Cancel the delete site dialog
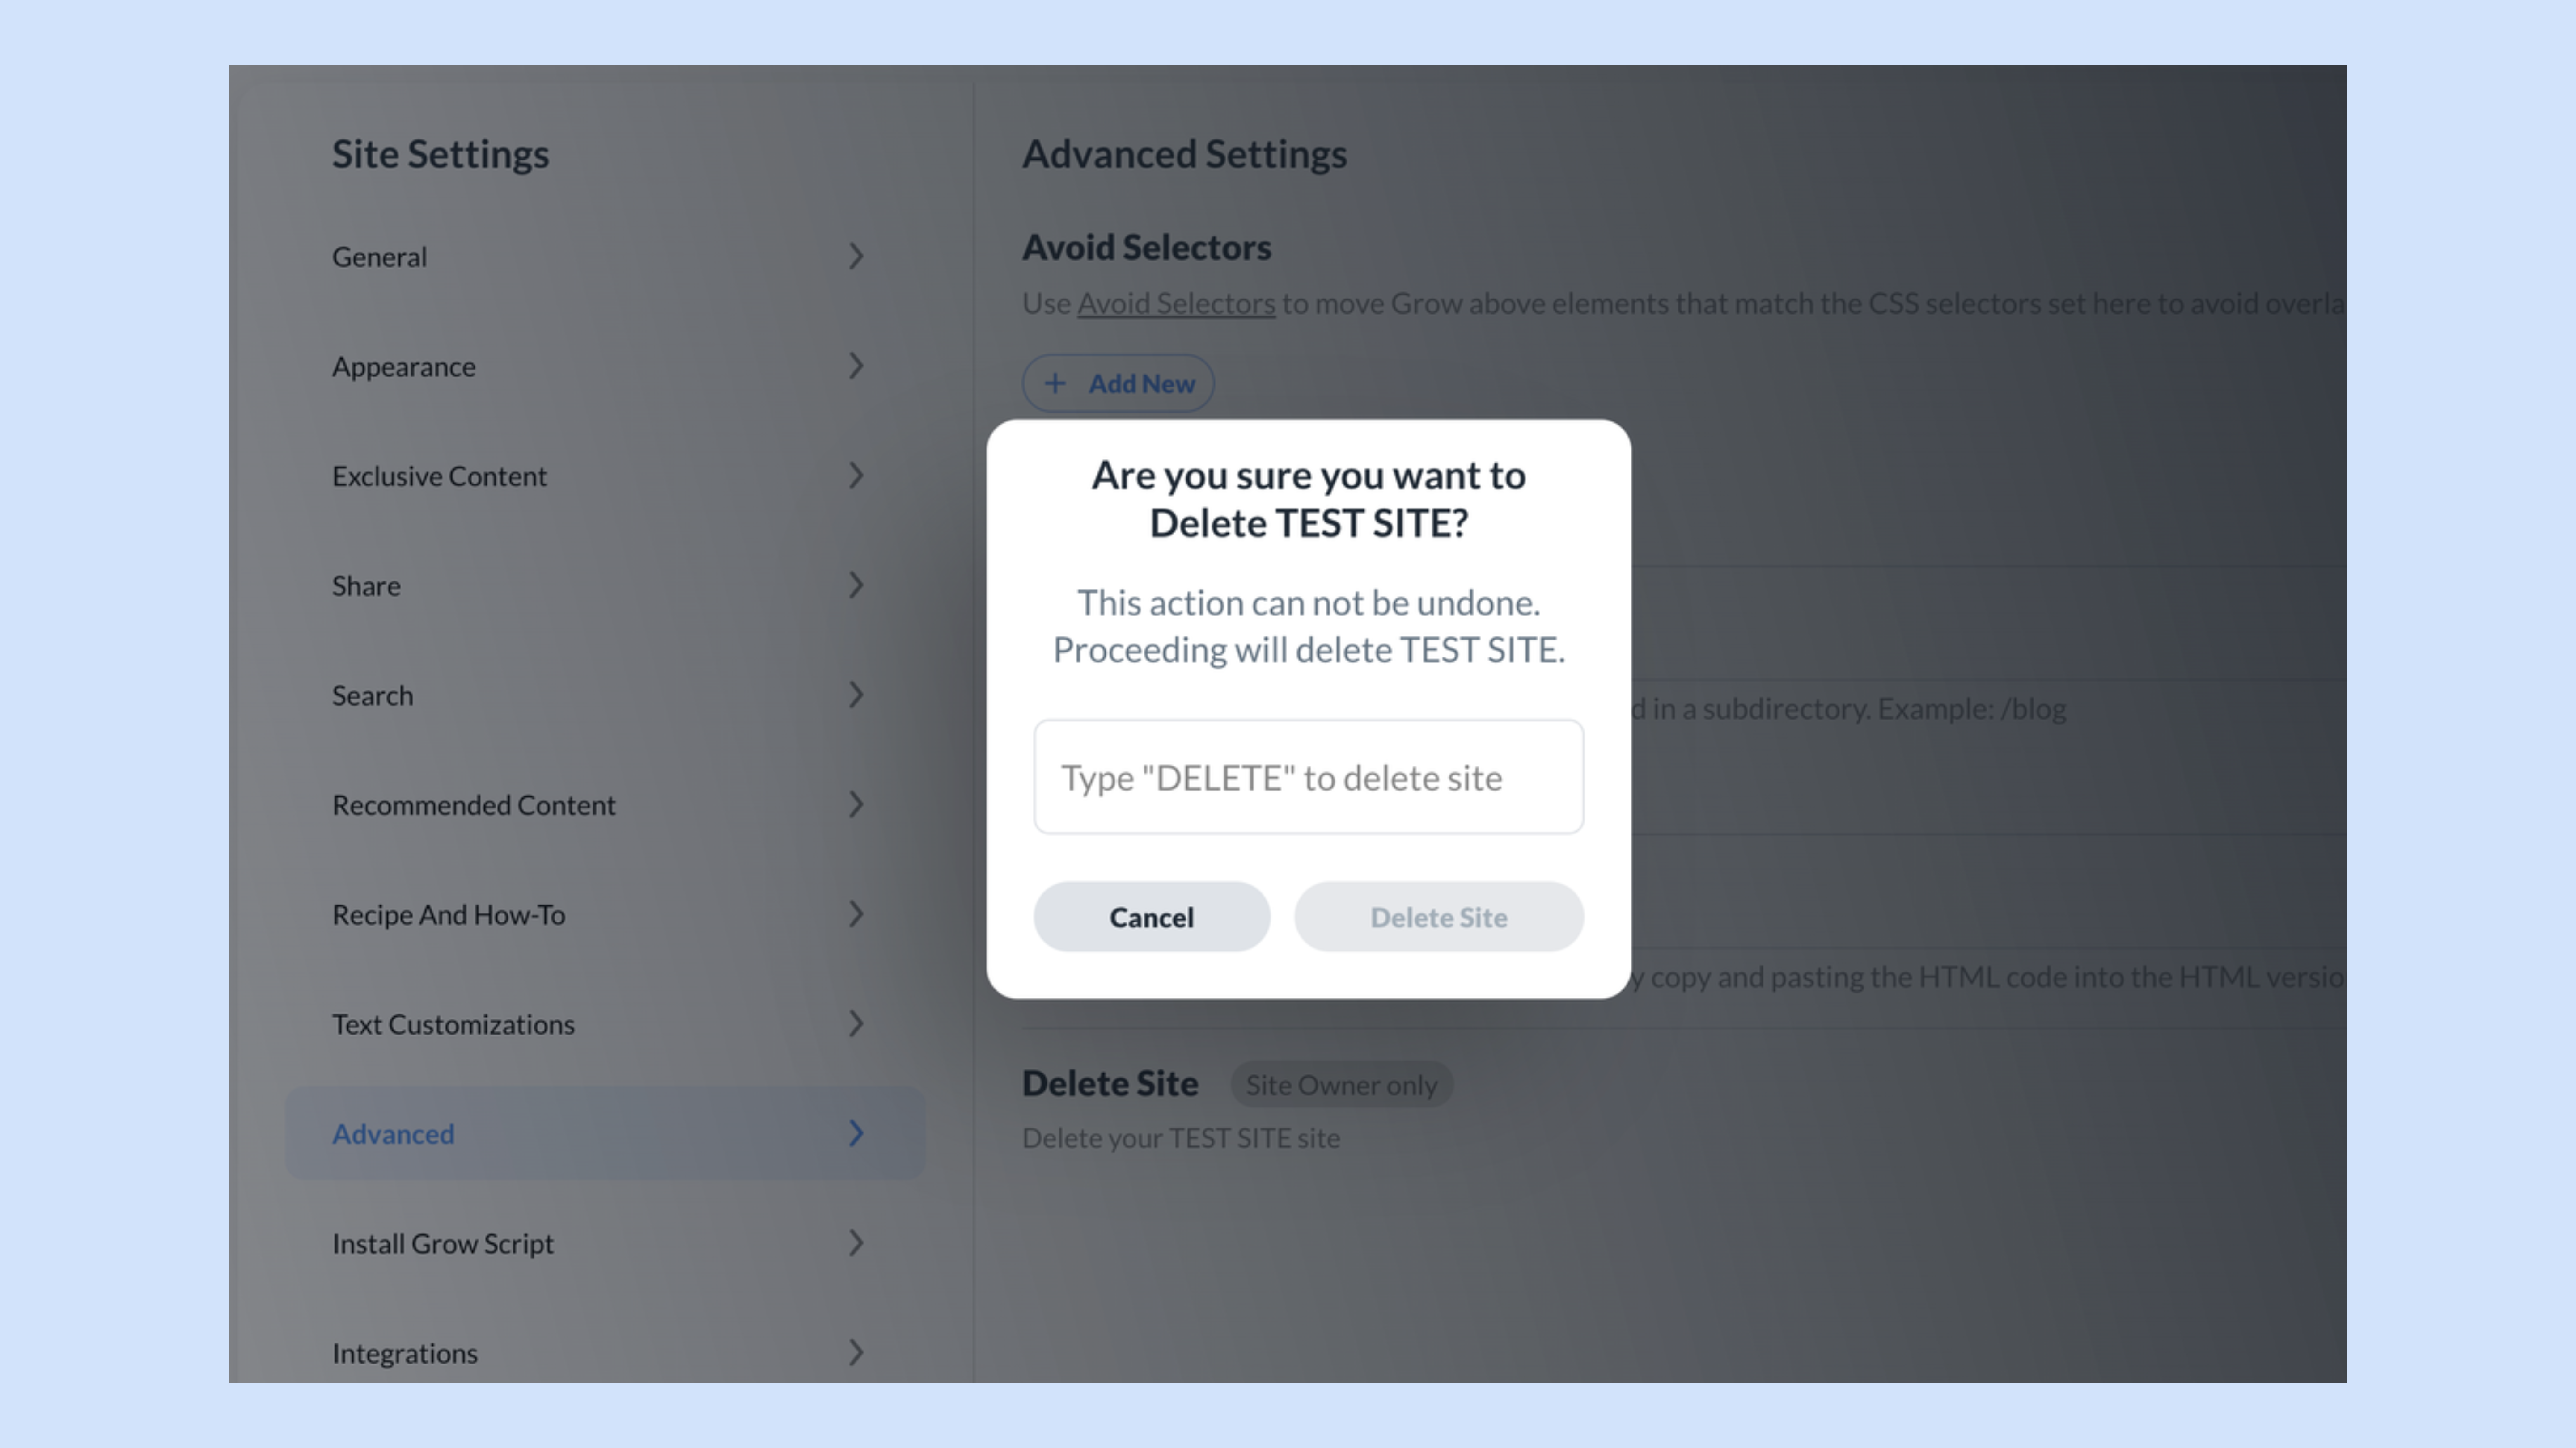This screenshot has height=1448, width=2576. tap(1152, 916)
